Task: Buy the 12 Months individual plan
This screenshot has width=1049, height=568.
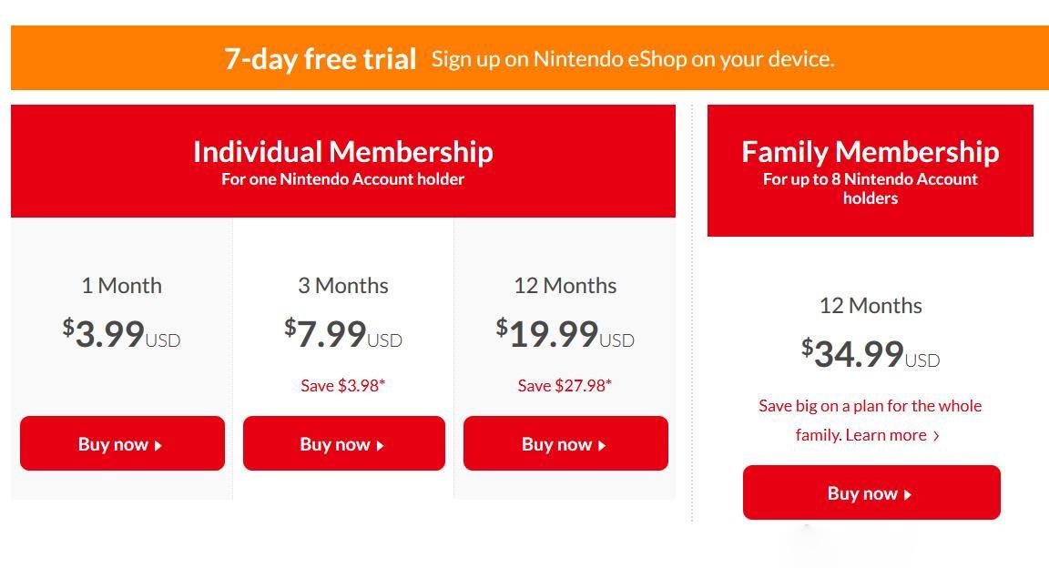Action: 565,443
